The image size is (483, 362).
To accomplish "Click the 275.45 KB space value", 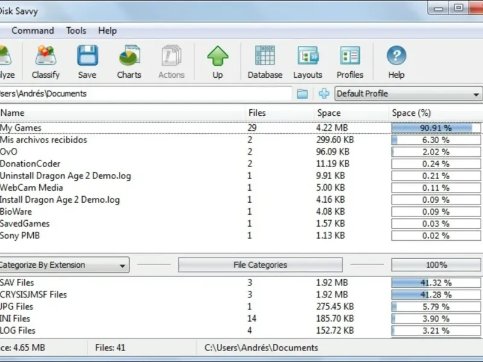I will pos(335,306).
